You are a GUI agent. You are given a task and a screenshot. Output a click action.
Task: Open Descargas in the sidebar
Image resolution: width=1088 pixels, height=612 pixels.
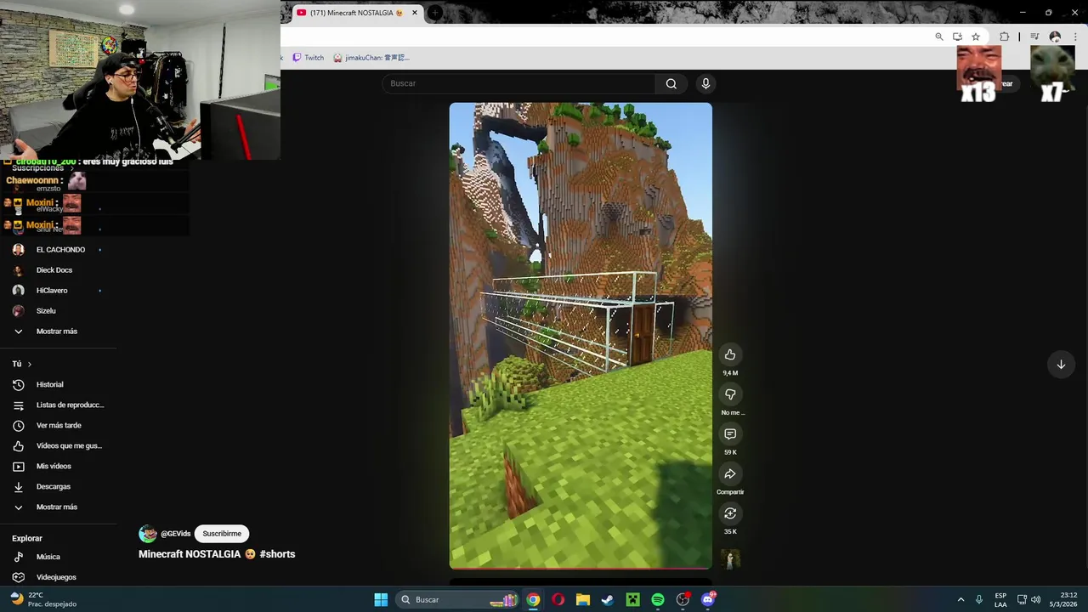click(58, 487)
